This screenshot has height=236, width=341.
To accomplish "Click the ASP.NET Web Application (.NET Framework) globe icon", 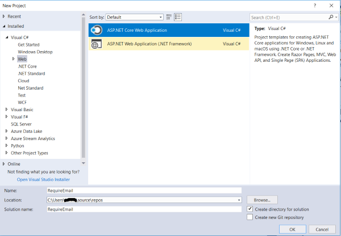I will pos(97,44).
